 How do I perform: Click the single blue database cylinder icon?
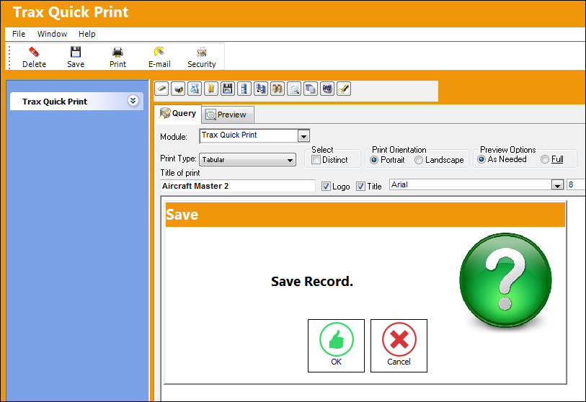click(x=244, y=89)
